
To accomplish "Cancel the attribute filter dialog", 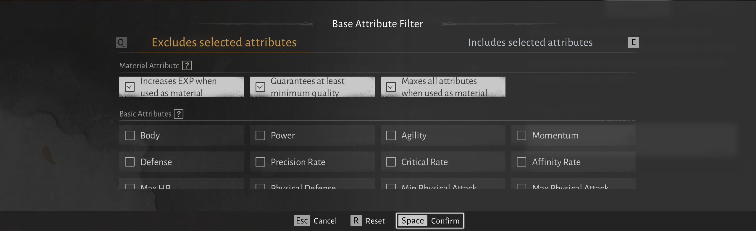I will tap(315, 221).
